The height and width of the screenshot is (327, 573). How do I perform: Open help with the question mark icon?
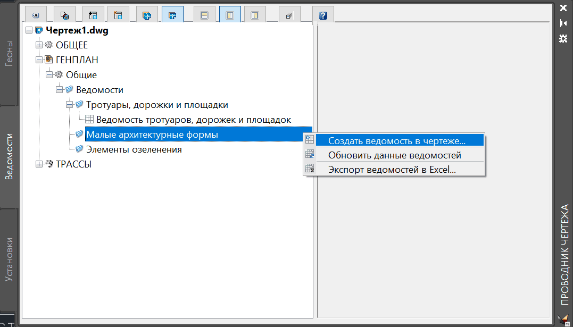point(322,15)
